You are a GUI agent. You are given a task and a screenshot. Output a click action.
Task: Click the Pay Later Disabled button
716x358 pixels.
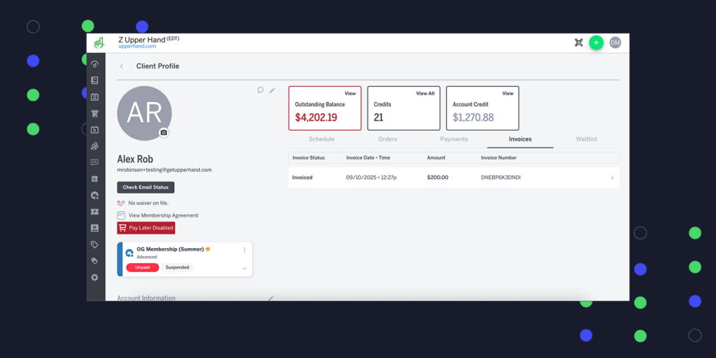click(145, 228)
